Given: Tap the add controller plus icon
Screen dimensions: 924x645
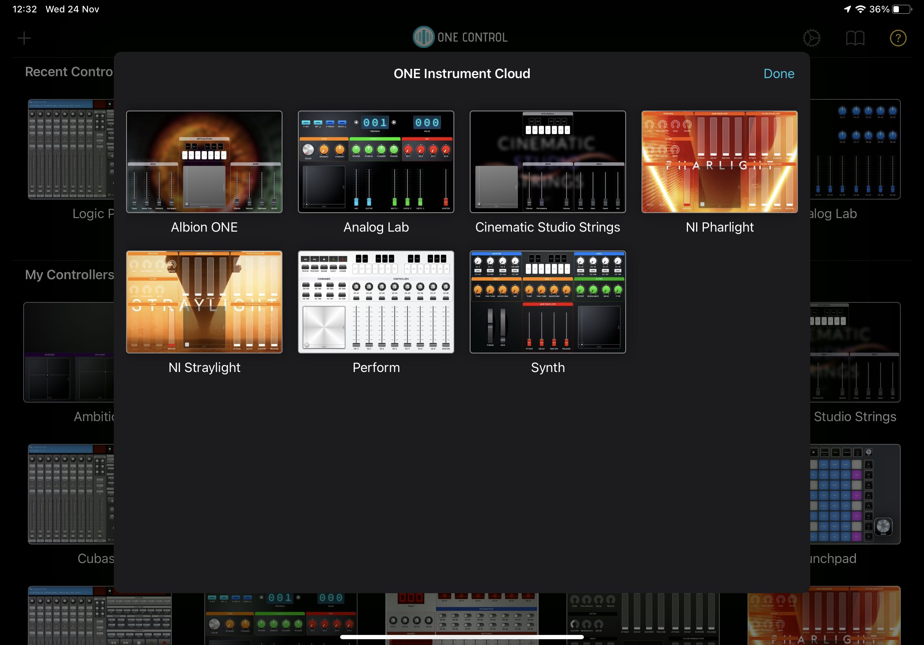Looking at the screenshot, I should [x=24, y=38].
